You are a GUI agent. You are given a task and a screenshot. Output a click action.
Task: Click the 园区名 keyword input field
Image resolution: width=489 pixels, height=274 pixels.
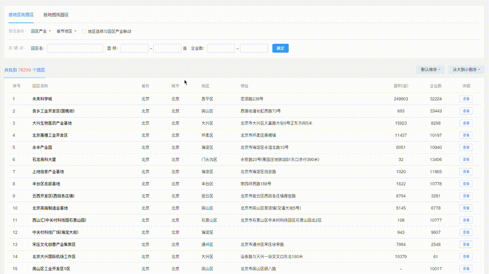coord(74,49)
